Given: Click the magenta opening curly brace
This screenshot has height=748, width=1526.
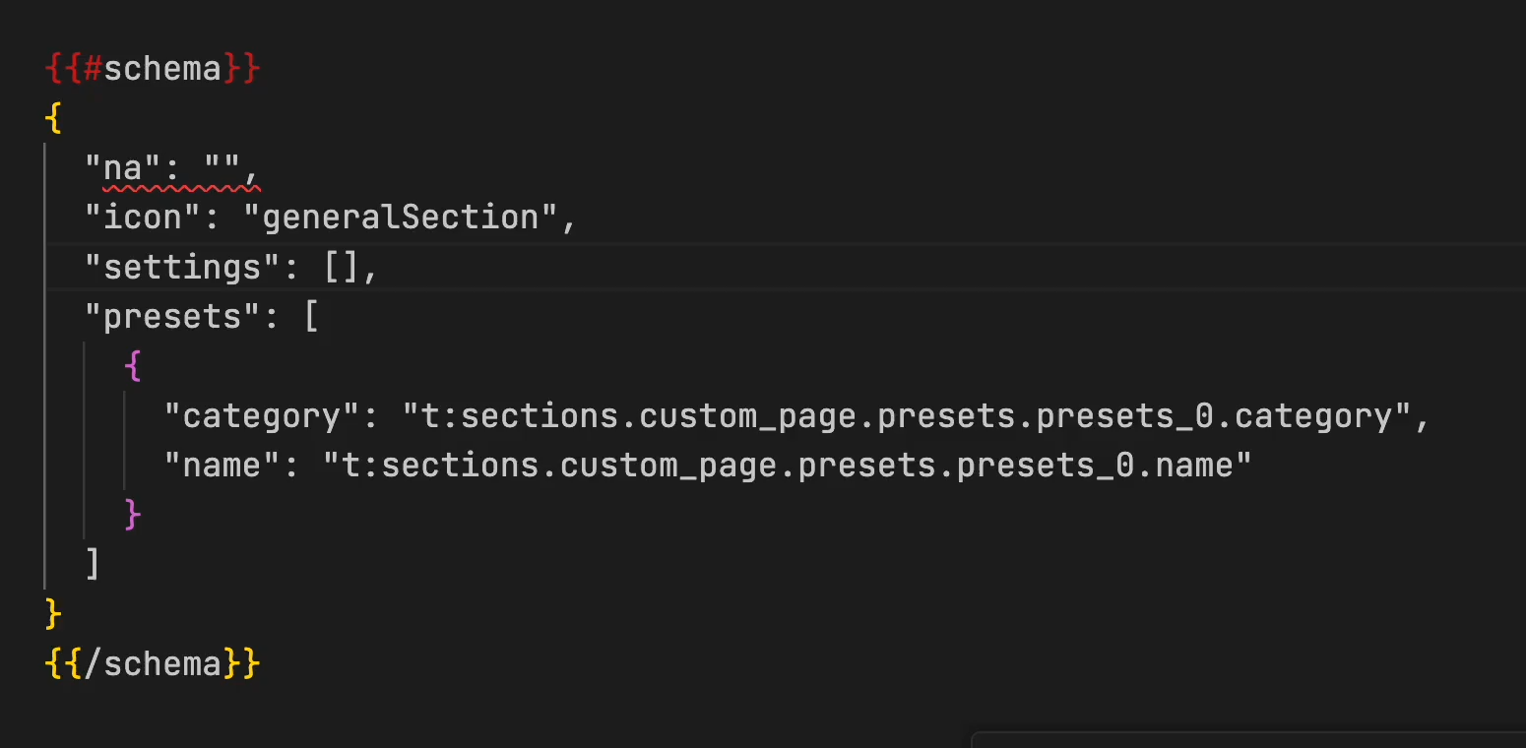Looking at the screenshot, I should pos(134,366).
